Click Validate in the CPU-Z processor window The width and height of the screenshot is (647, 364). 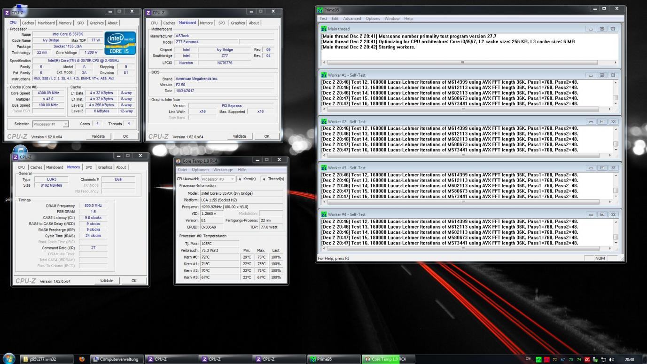point(98,136)
